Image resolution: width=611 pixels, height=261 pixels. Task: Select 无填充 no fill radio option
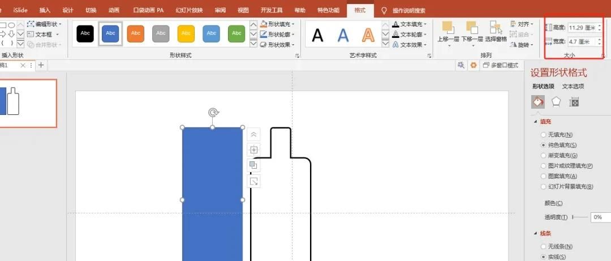[x=557, y=135]
